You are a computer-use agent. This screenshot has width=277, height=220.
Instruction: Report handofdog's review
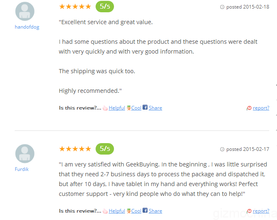[261, 108]
